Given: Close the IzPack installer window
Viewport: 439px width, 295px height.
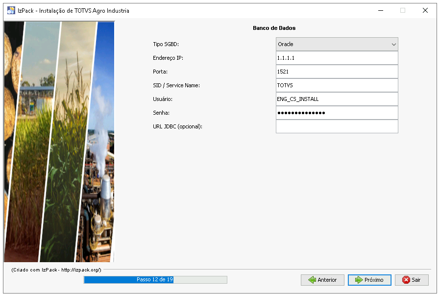Looking at the screenshot, I should 425,10.
